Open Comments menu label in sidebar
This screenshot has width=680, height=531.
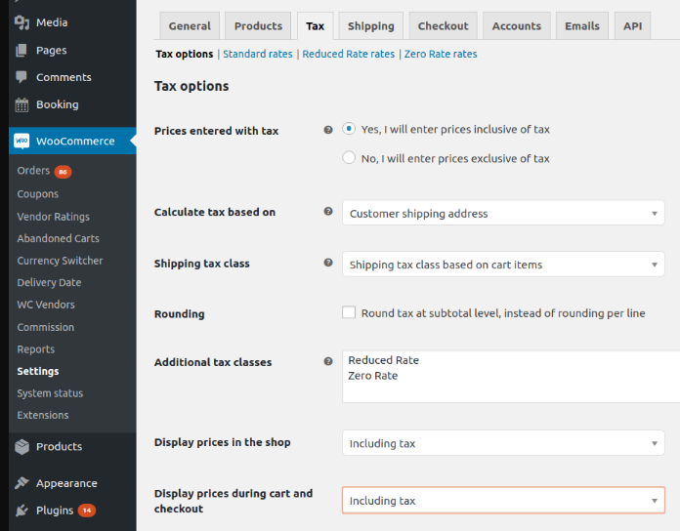(x=64, y=77)
